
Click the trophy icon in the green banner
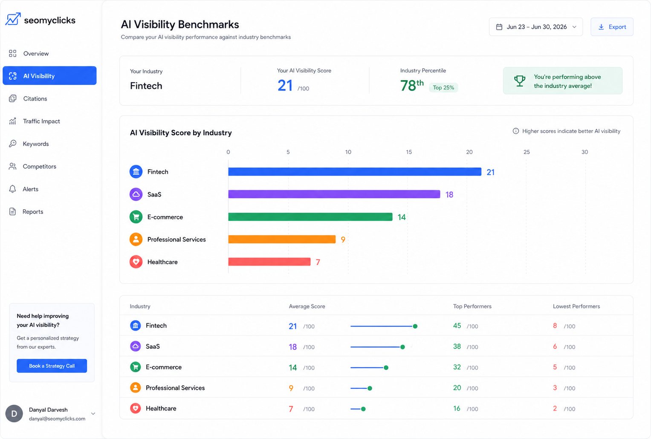coord(520,81)
